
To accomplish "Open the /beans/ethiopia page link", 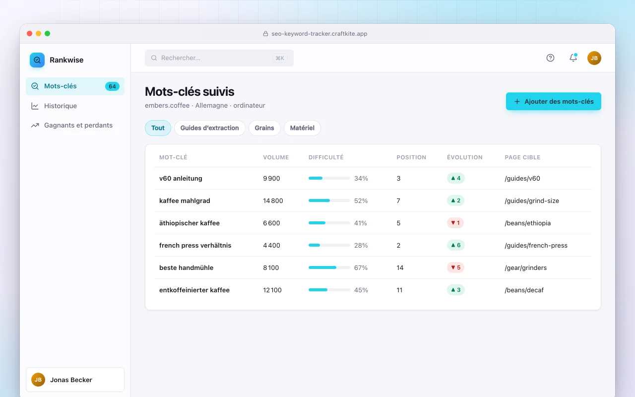I will (x=528, y=223).
